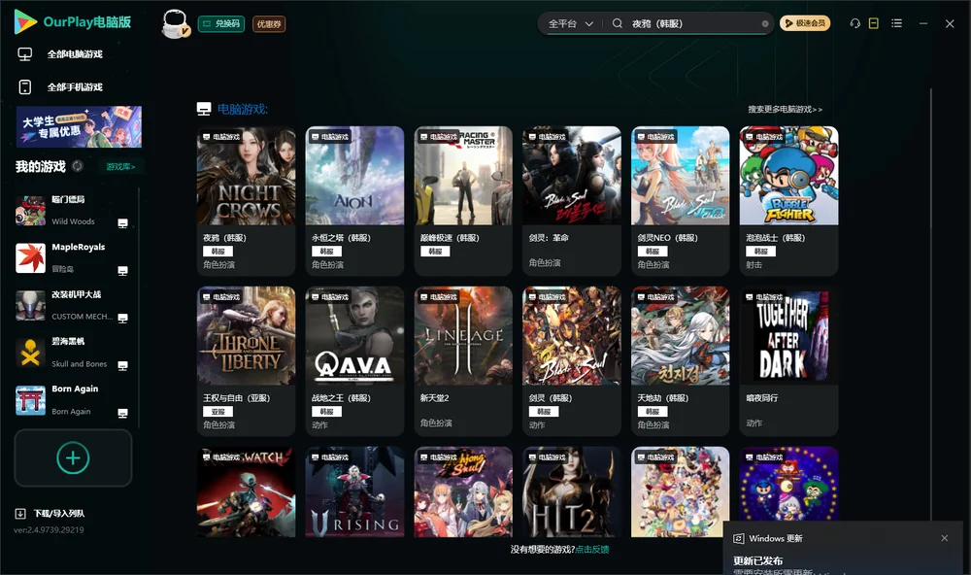
Task: Click the download queue icon
Action: pyautogui.click(x=20, y=513)
